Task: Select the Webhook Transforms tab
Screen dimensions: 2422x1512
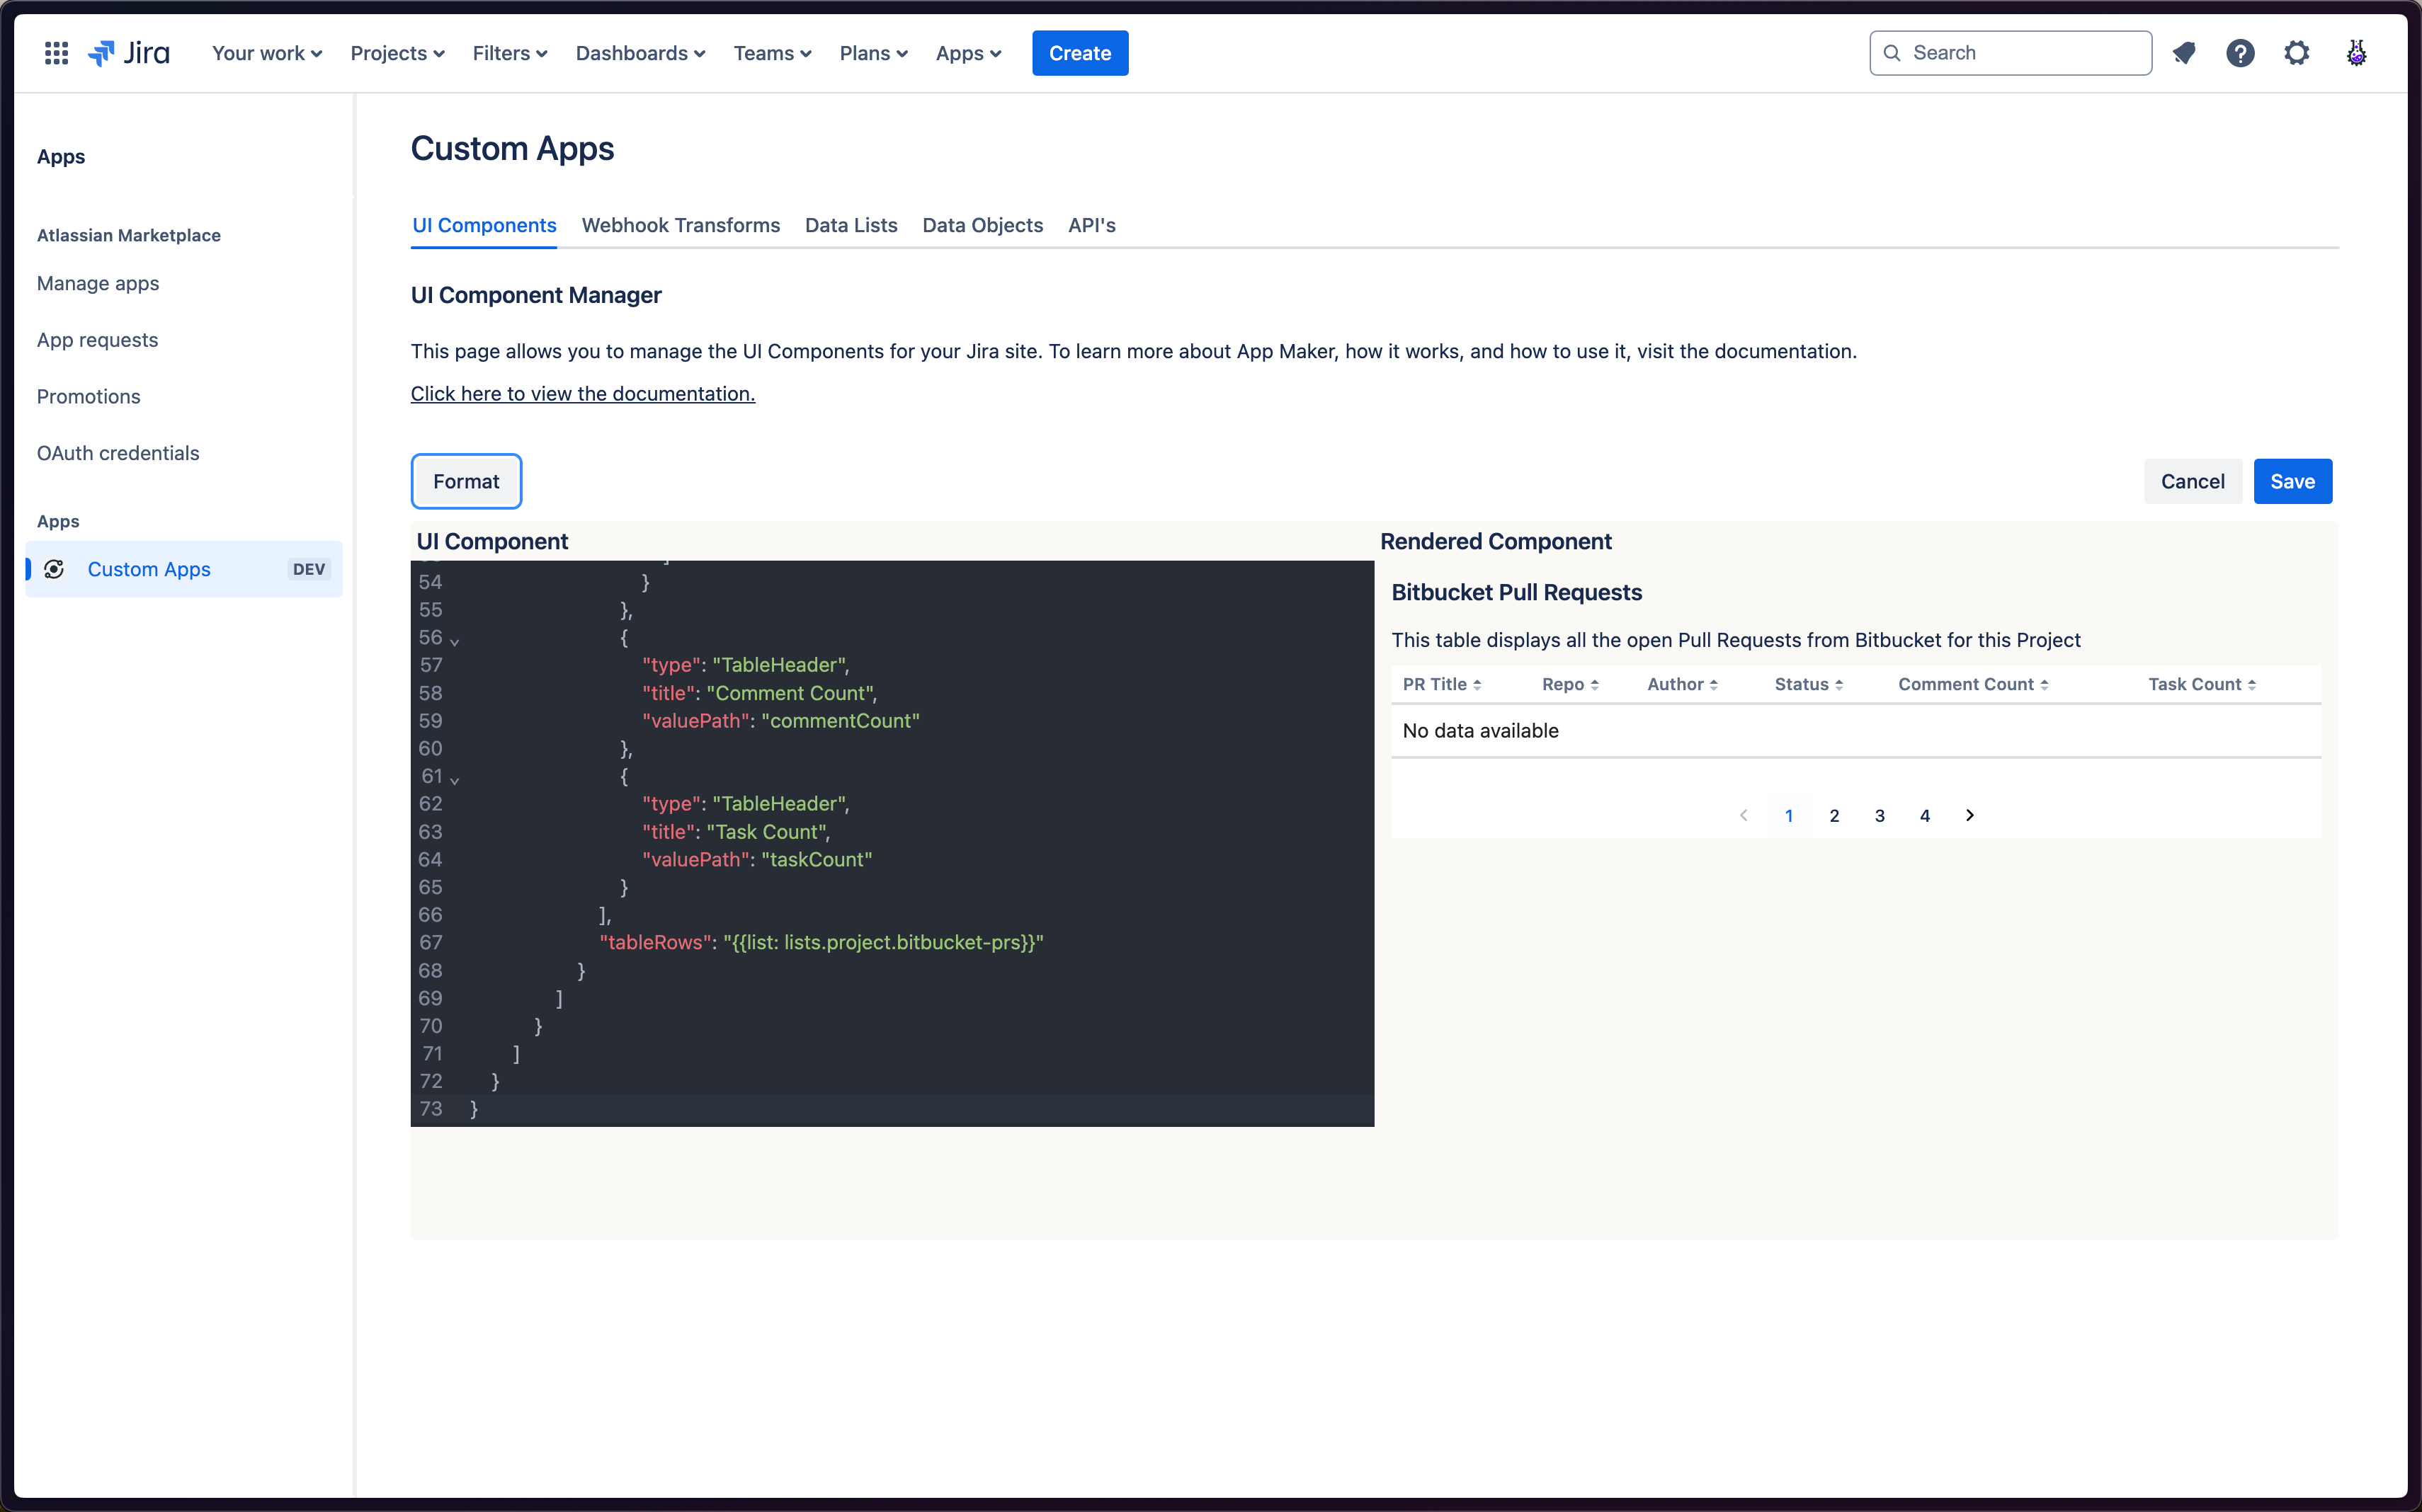Action: pyautogui.click(x=680, y=224)
